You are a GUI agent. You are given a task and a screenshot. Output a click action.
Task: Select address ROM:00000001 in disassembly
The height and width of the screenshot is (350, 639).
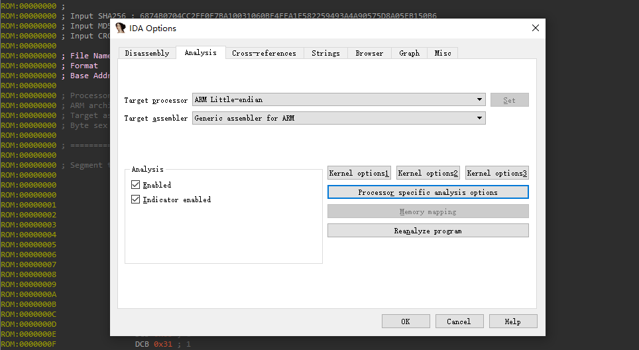tap(29, 205)
